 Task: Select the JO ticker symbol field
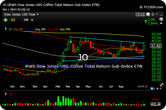pos(13,20)
